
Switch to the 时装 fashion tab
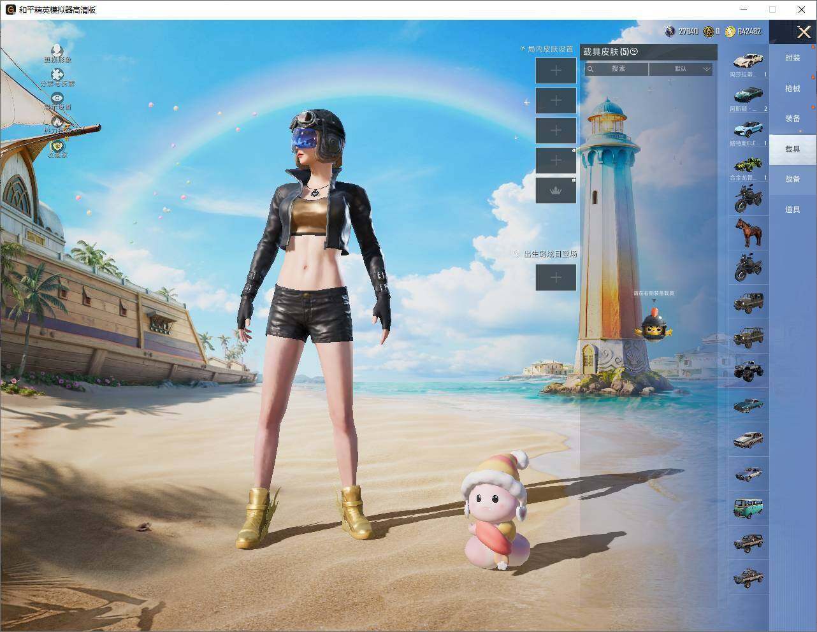pos(792,58)
